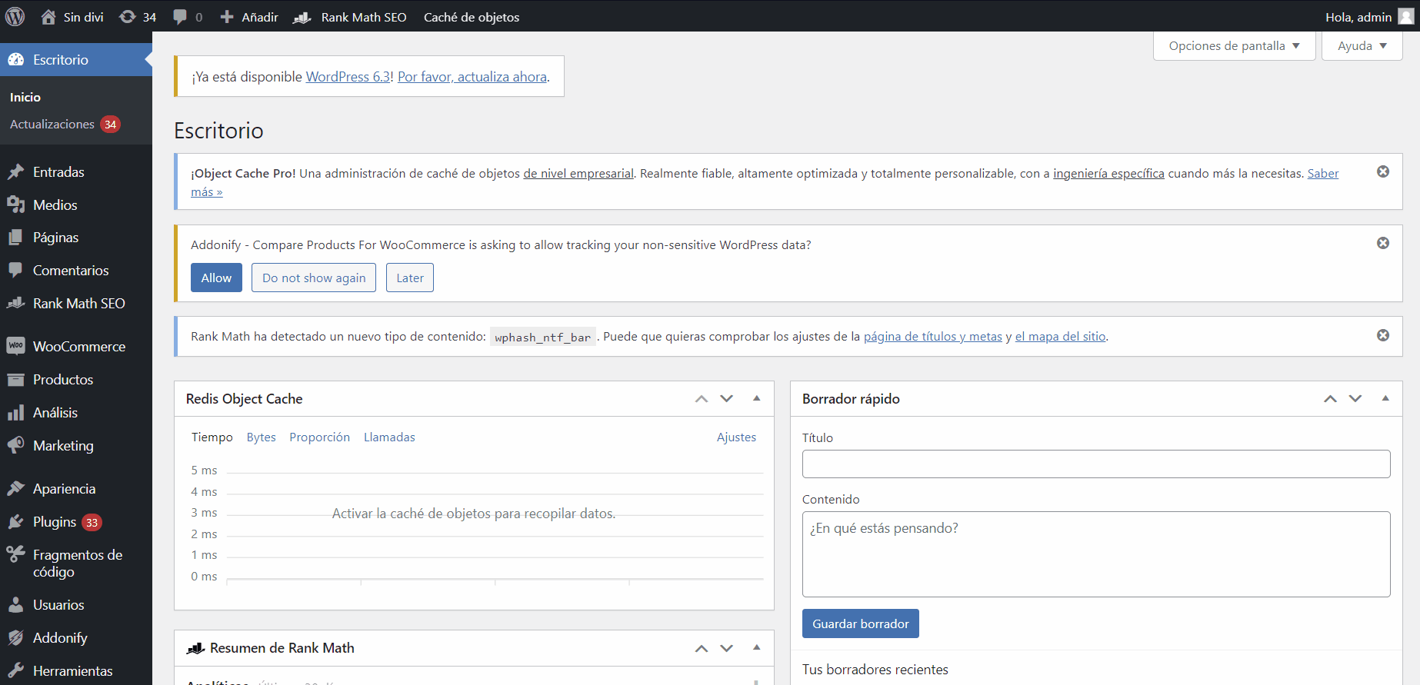This screenshot has height=685, width=1420.
Task: Click the Allow button for Addonify tracking
Action: click(x=216, y=278)
